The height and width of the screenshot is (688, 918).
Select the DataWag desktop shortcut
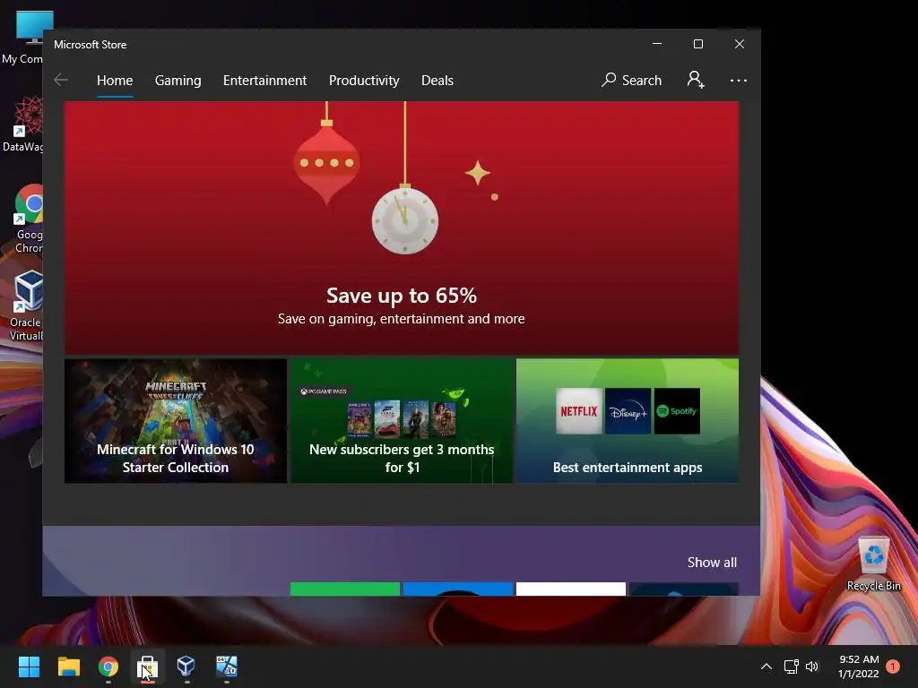pyautogui.click(x=23, y=125)
